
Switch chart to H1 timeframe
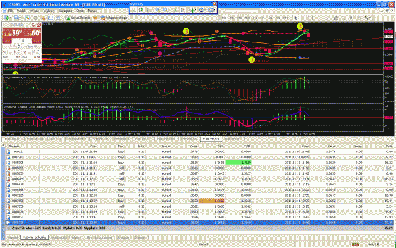pos(255,18)
